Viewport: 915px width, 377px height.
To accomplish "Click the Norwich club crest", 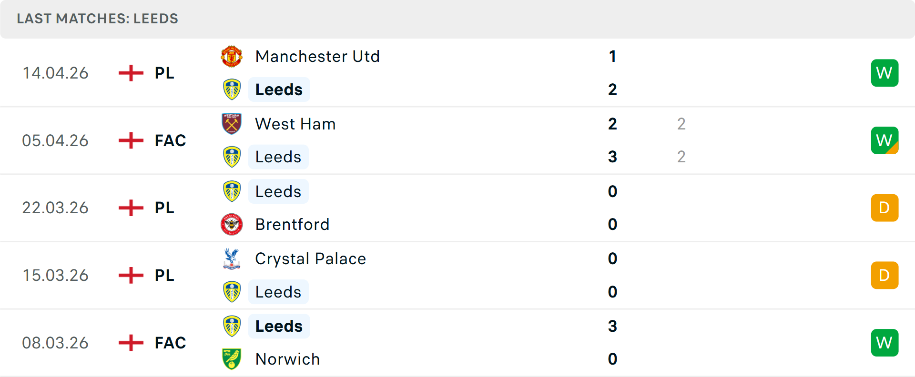I will (232, 359).
